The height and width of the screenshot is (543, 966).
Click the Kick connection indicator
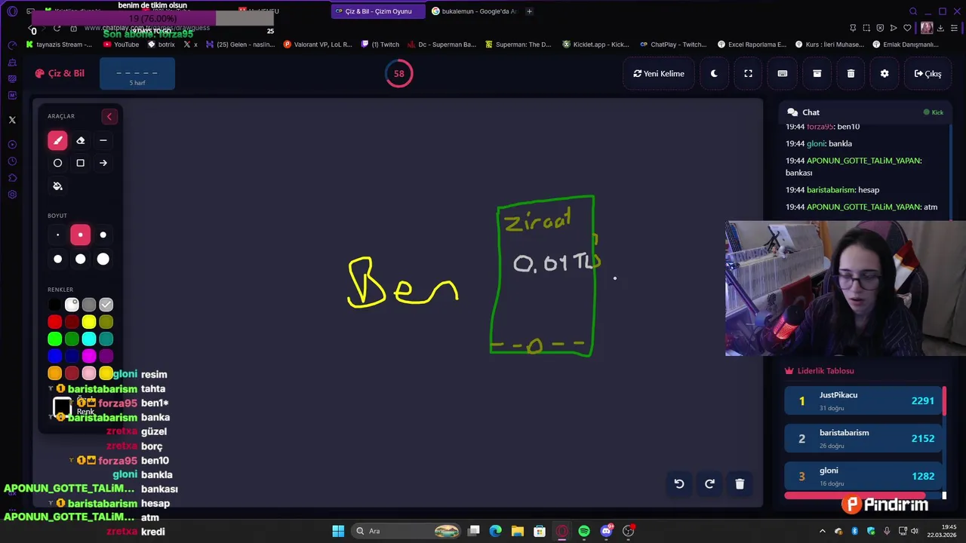coord(934,112)
